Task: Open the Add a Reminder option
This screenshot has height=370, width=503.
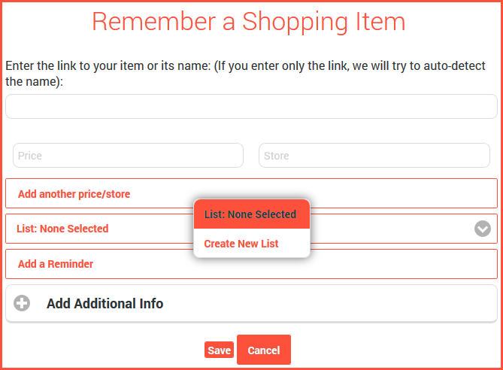Action: tap(251, 264)
